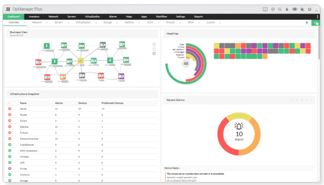Open the DomainController row link
This screenshot has height=185, width=324.
[x=29, y=139]
